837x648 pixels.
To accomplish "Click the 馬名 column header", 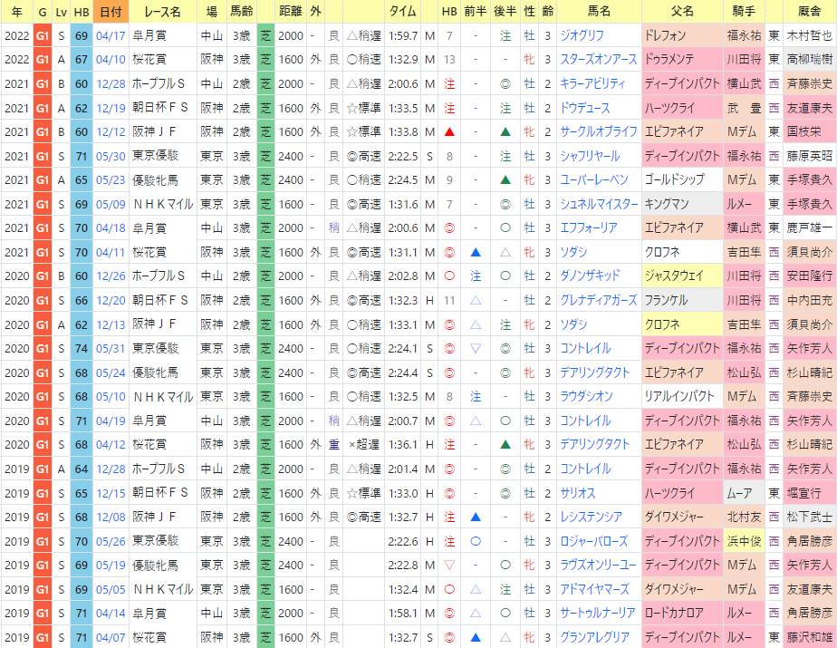I will [599, 11].
